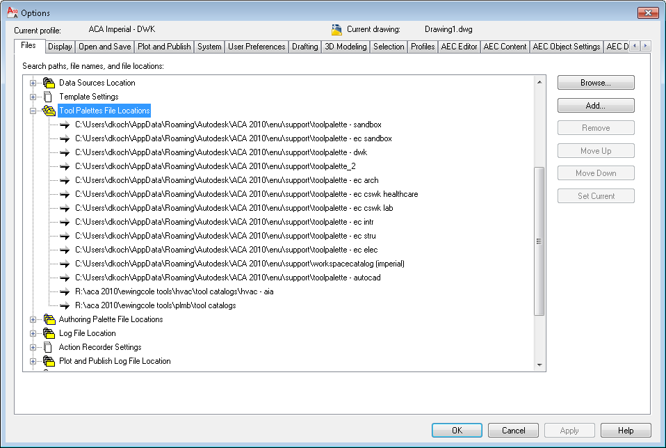Screen dimensions: 666x448
Task: Apply the current option changes
Action: click(x=569, y=430)
